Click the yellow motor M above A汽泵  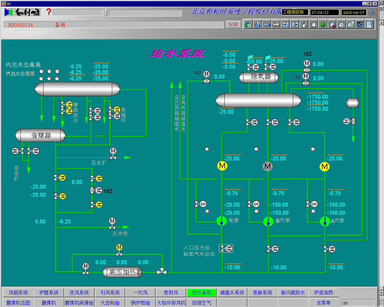point(325,167)
